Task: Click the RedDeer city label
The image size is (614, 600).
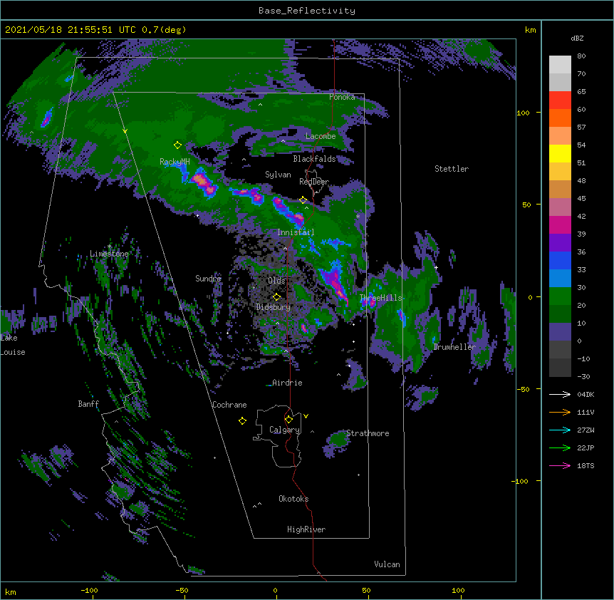Action: coord(314,182)
